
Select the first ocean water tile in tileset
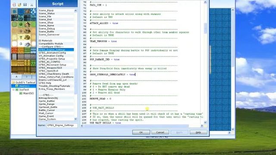pyautogui.click(x=14, y=12)
